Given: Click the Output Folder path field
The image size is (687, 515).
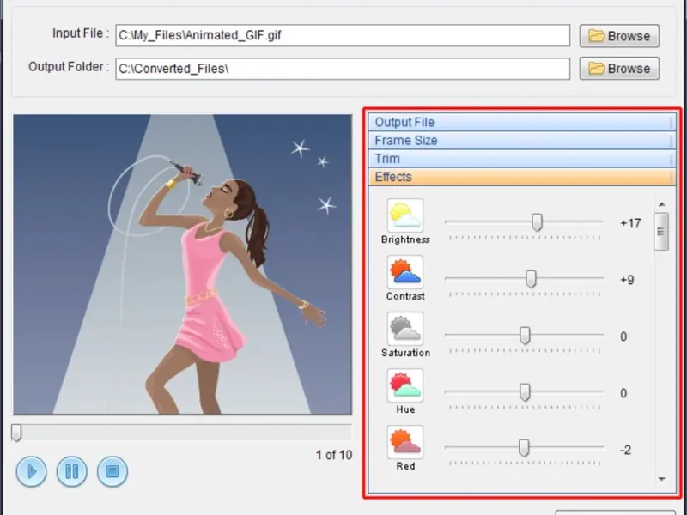Looking at the screenshot, I should [343, 69].
